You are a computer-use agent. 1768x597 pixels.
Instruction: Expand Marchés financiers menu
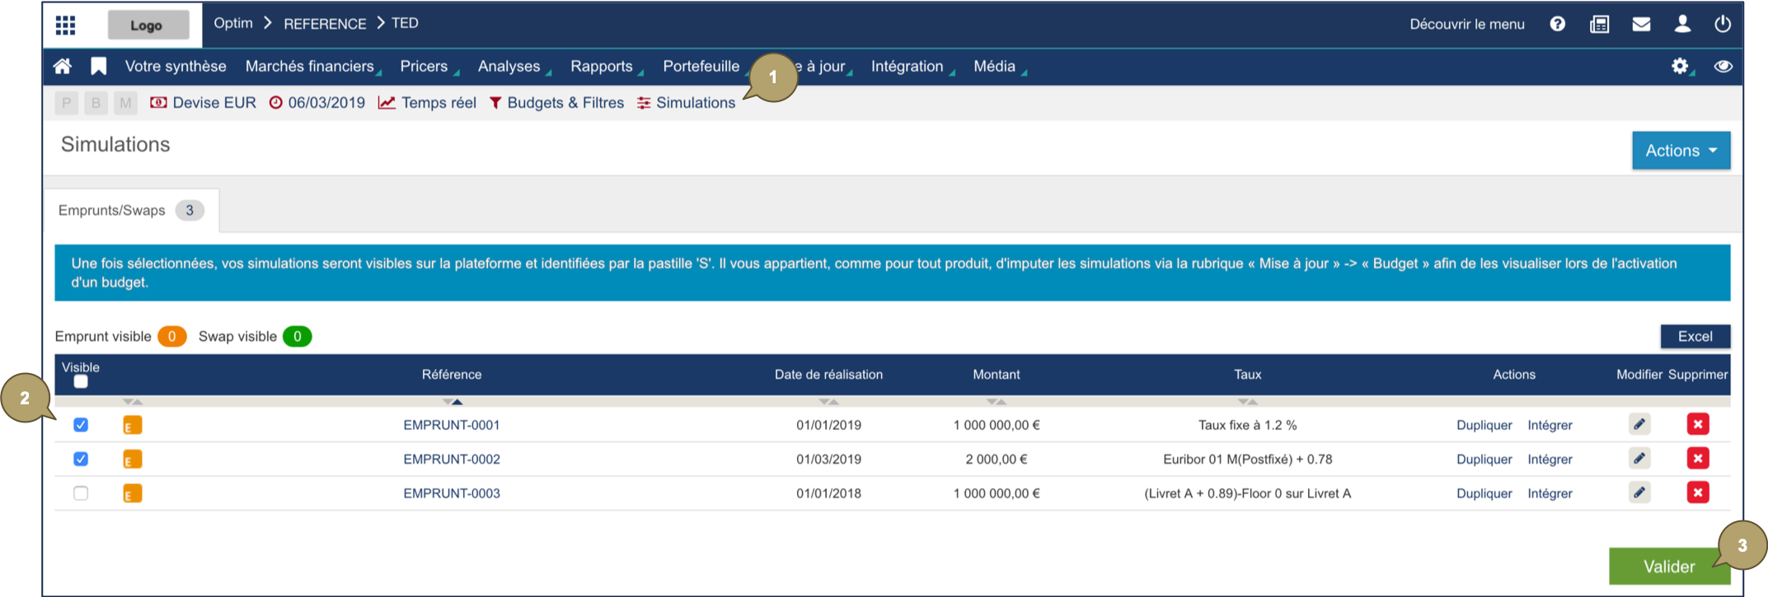coord(313,67)
